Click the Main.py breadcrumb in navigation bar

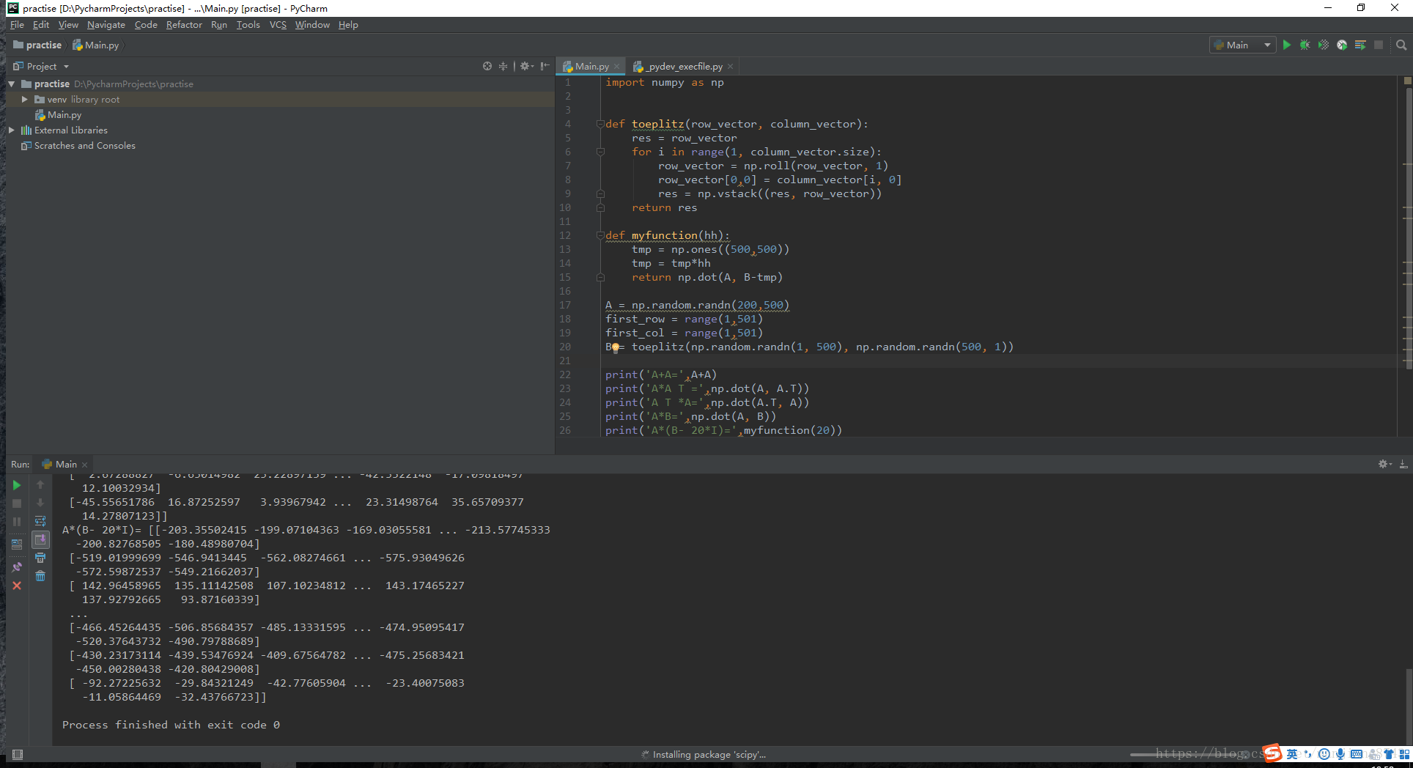[96, 45]
